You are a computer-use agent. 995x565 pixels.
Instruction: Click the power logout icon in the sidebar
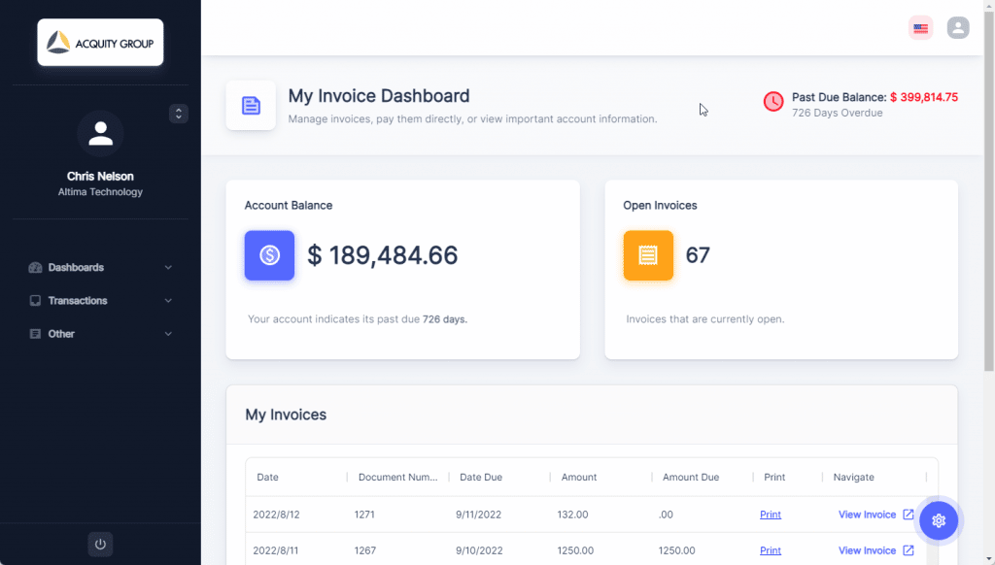point(100,544)
